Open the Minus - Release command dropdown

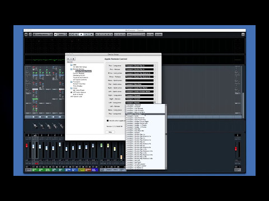(x=140, y=76)
